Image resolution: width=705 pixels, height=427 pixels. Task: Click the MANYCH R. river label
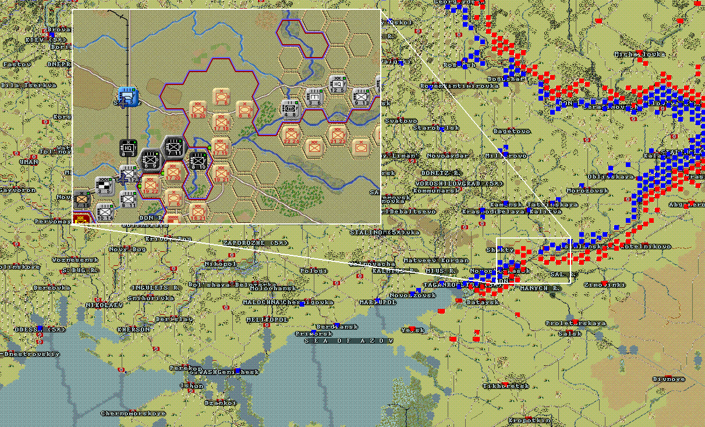click(x=541, y=288)
